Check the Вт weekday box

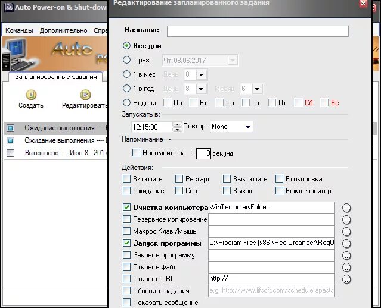click(x=193, y=103)
